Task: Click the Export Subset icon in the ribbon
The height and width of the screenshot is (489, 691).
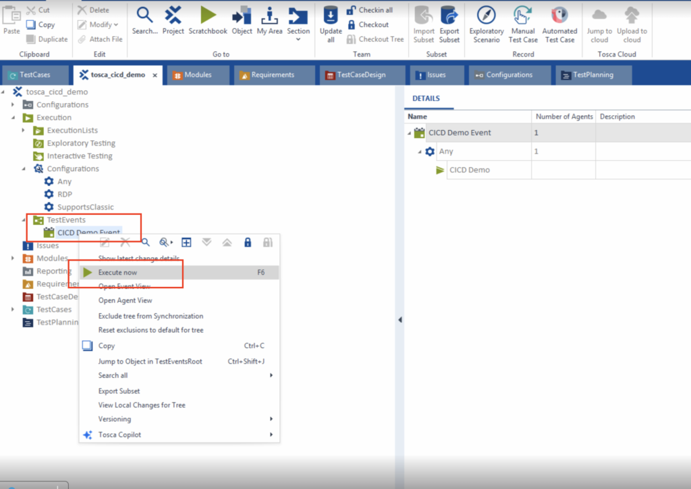Action: point(449,15)
